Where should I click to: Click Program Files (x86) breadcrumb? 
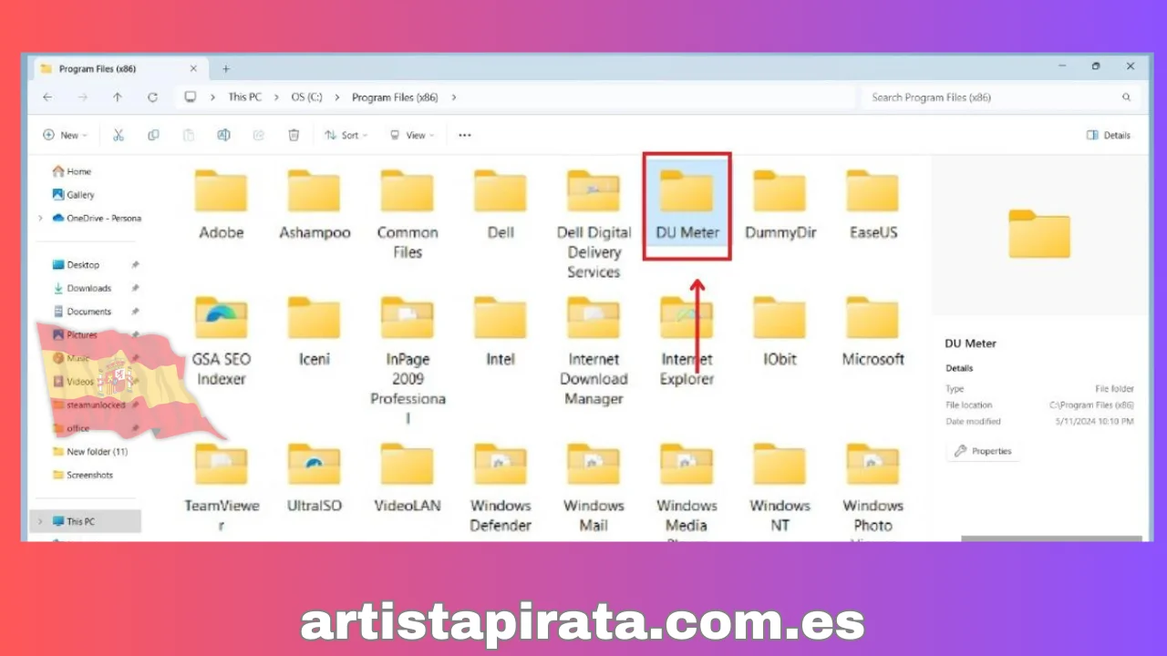[x=395, y=97]
